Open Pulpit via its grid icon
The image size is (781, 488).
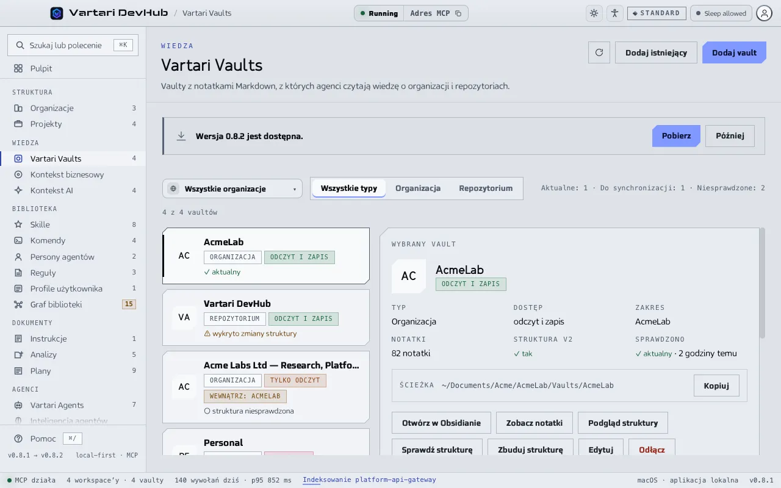point(18,68)
